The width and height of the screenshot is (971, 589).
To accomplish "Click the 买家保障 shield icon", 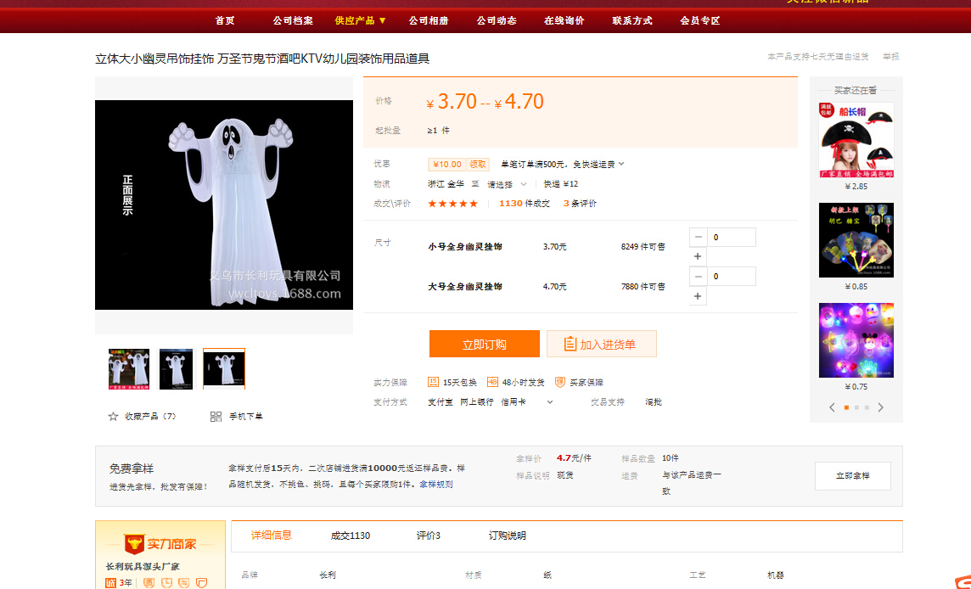I will coord(560,382).
